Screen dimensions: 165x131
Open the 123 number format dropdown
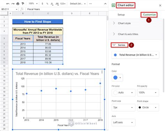tap(63, 4)
